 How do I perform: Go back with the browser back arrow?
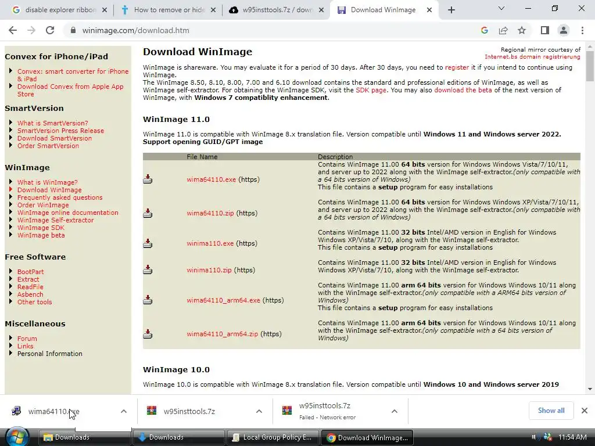[x=13, y=30]
